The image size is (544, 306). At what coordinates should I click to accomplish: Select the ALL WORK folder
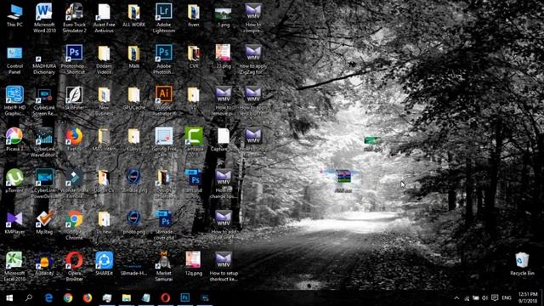coord(134,16)
